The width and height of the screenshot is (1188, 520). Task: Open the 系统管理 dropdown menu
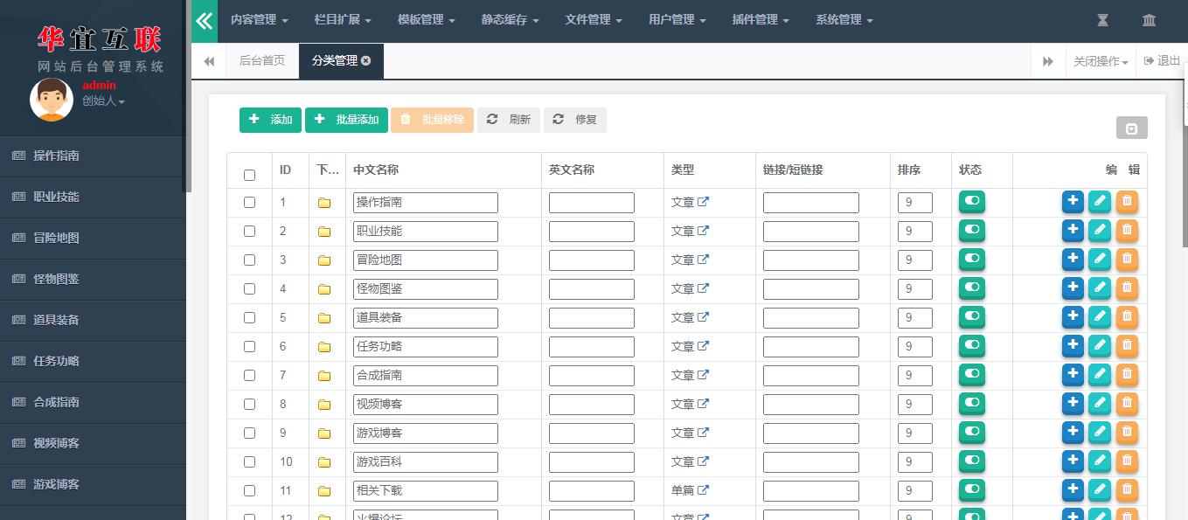pyautogui.click(x=844, y=20)
